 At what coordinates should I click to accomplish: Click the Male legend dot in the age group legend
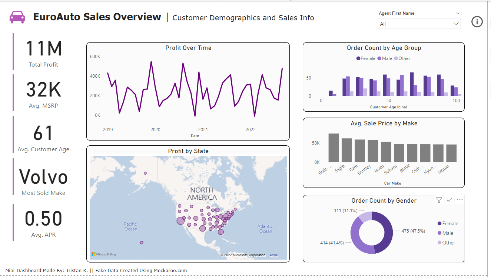pyautogui.click(x=379, y=58)
